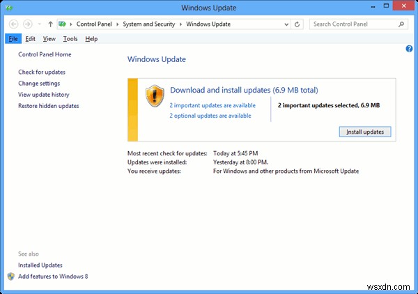Click the 'See also' label
Screen dimensions: 418x294
click(x=29, y=254)
